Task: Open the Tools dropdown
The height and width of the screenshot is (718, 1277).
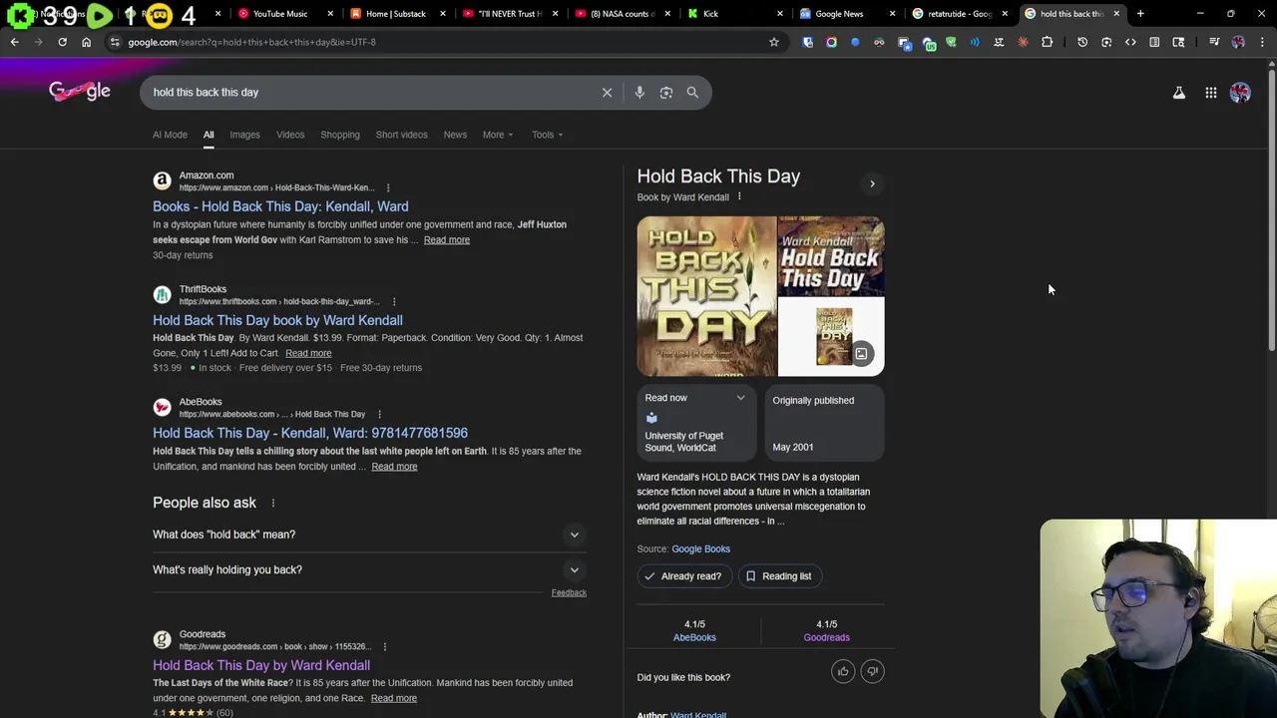Action: point(547,135)
